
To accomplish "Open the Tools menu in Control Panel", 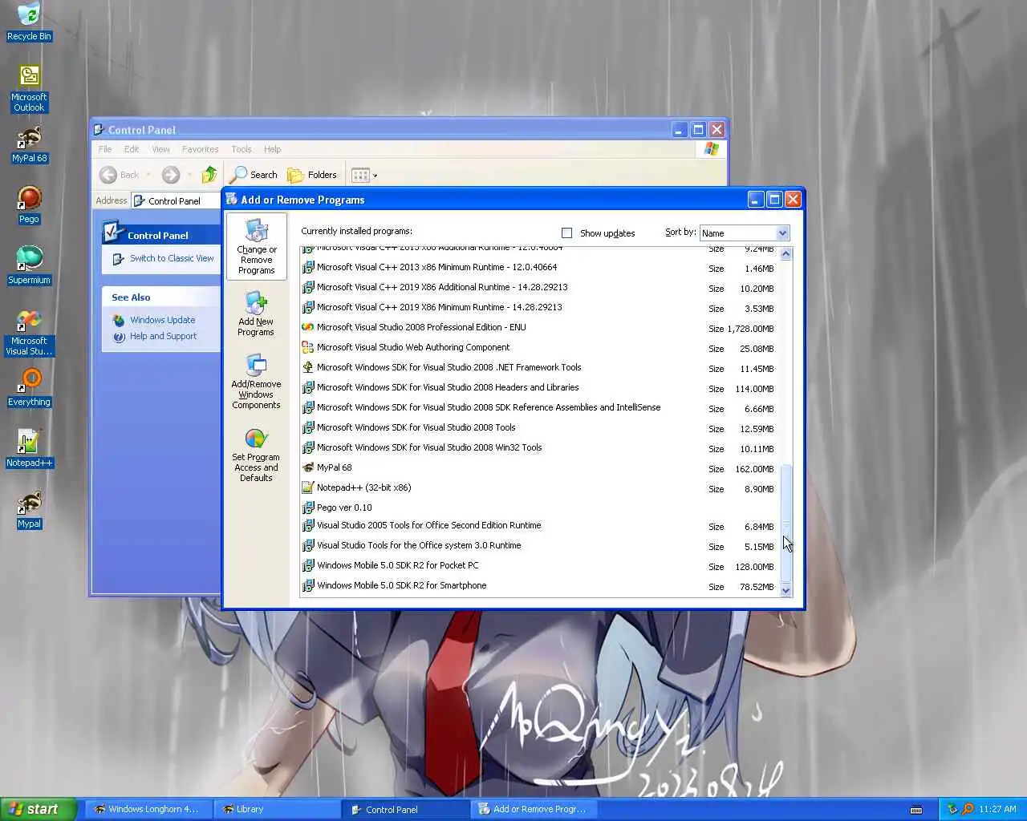I will click(242, 149).
